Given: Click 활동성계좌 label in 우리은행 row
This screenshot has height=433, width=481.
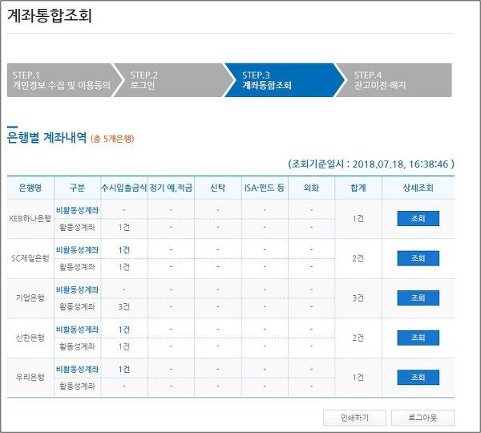Looking at the screenshot, I should tap(77, 386).
